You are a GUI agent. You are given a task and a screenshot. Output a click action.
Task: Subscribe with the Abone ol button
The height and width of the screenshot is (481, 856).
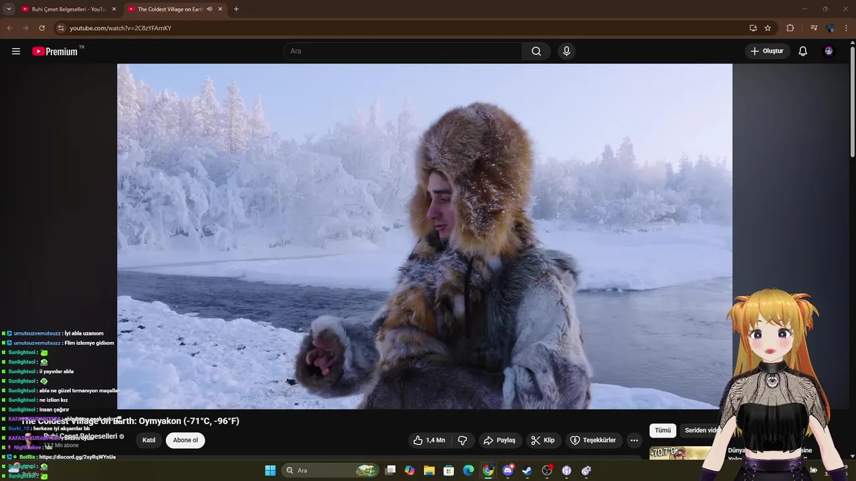(185, 440)
